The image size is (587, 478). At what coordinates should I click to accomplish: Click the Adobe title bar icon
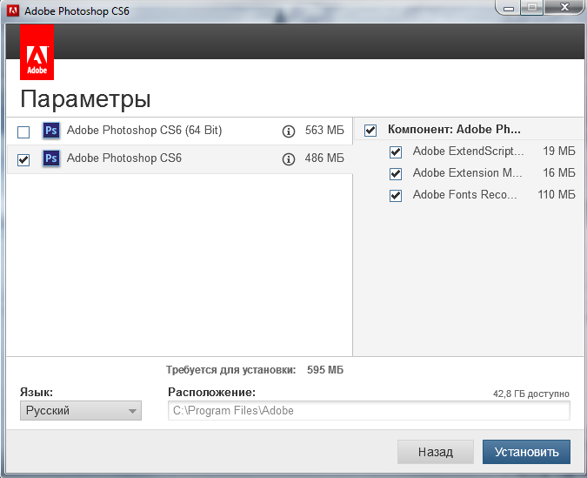(x=13, y=11)
